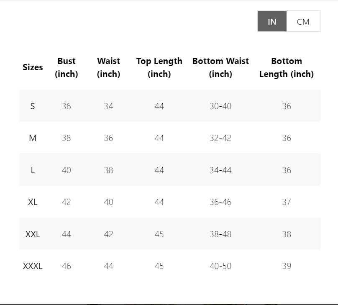
Task: Click the Bottom Length (inch) header
Action: tap(287, 67)
